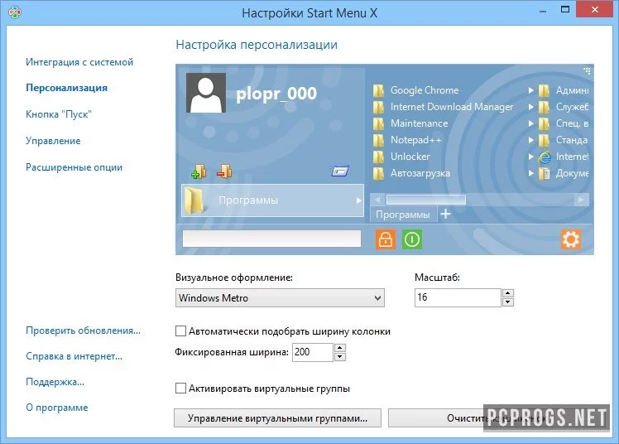Select the Программы tab in preview
The width and height of the screenshot is (619, 444).
pos(403,215)
